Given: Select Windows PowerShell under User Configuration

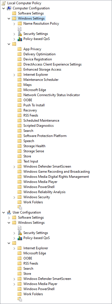Looking at the screenshot, I should click(39, 289).
